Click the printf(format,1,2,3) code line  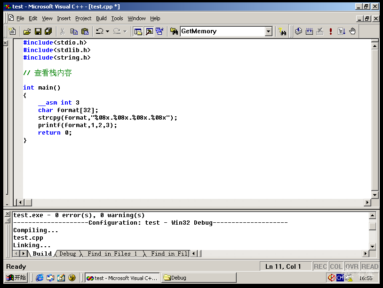click(78, 125)
